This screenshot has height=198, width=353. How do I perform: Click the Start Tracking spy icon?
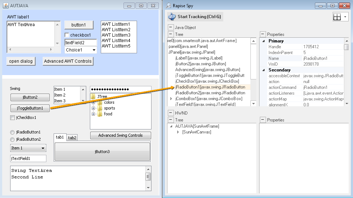172,17
